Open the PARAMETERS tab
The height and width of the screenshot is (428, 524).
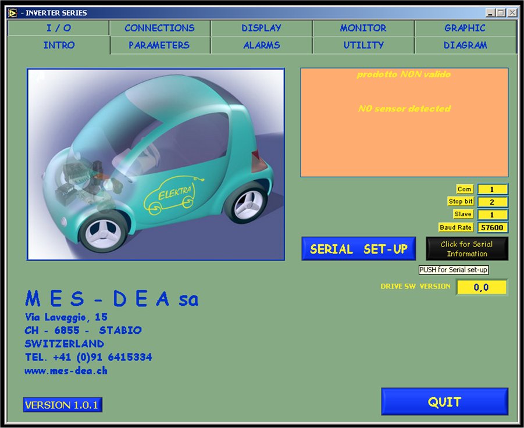click(159, 45)
